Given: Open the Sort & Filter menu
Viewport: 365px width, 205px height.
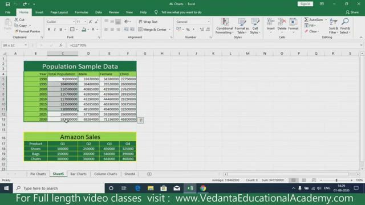Looking at the screenshot, I should coord(333,26).
